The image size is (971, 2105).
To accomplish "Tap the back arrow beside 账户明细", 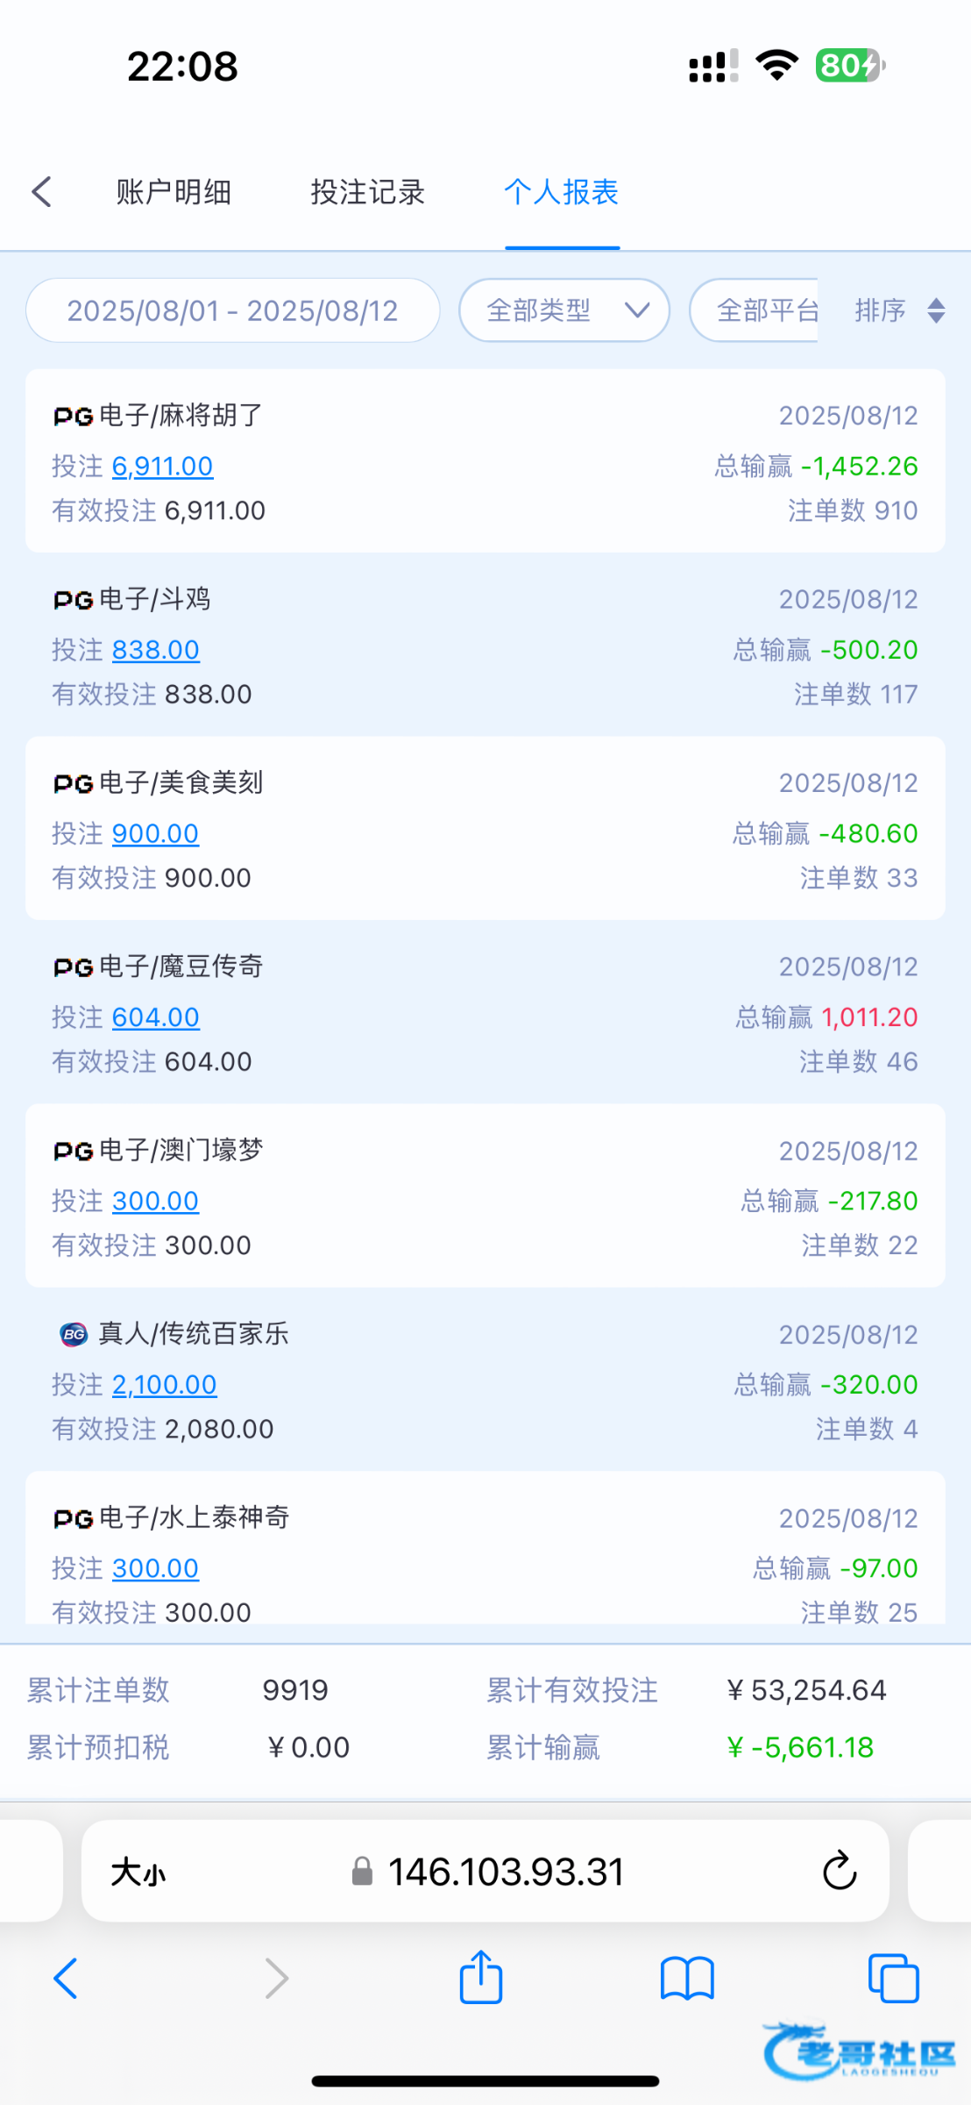I will [41, 191].
